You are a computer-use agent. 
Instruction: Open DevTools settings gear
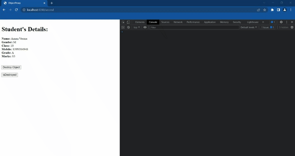[x=281, y=22]
